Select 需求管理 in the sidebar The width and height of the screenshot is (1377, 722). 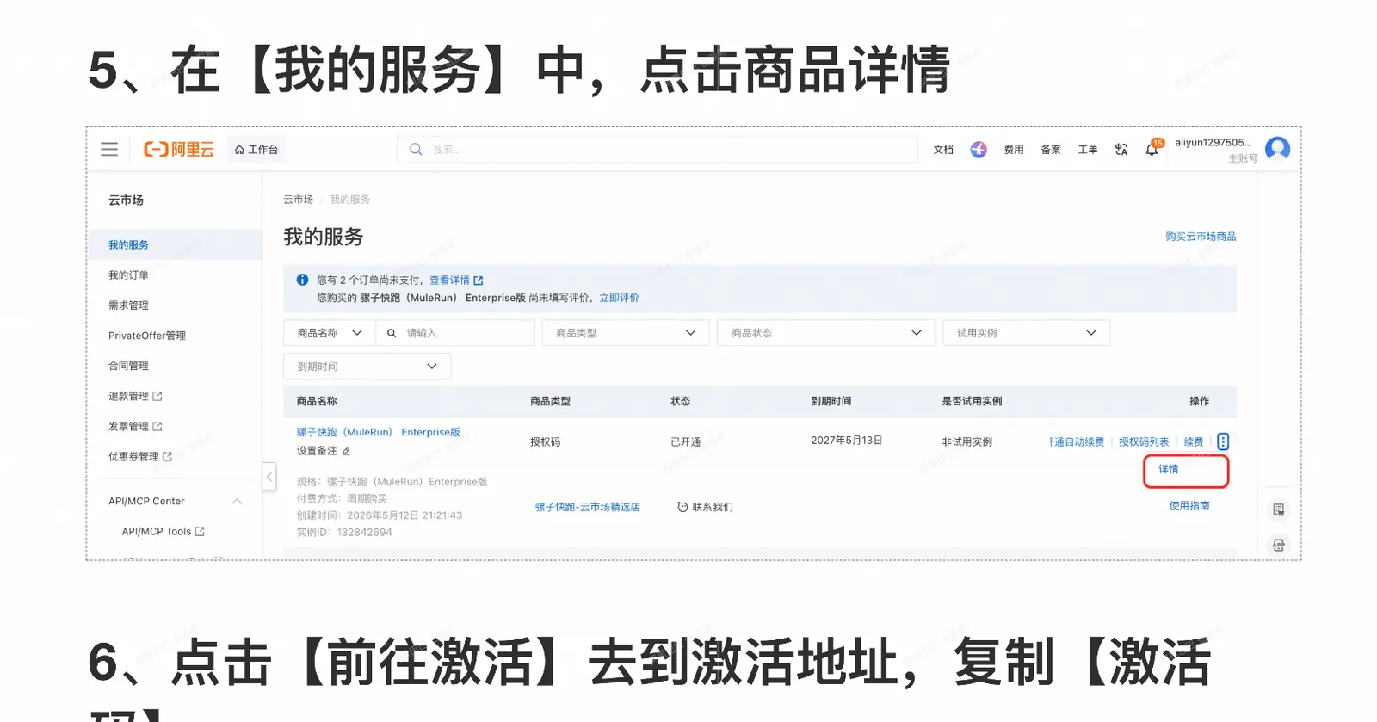coord(128,305)
